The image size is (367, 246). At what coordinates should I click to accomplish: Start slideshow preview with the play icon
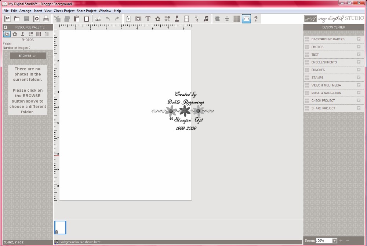point(36,19)
